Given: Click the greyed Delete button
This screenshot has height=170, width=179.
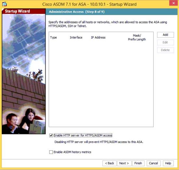Looking at the screenshot, I should 165,50.
